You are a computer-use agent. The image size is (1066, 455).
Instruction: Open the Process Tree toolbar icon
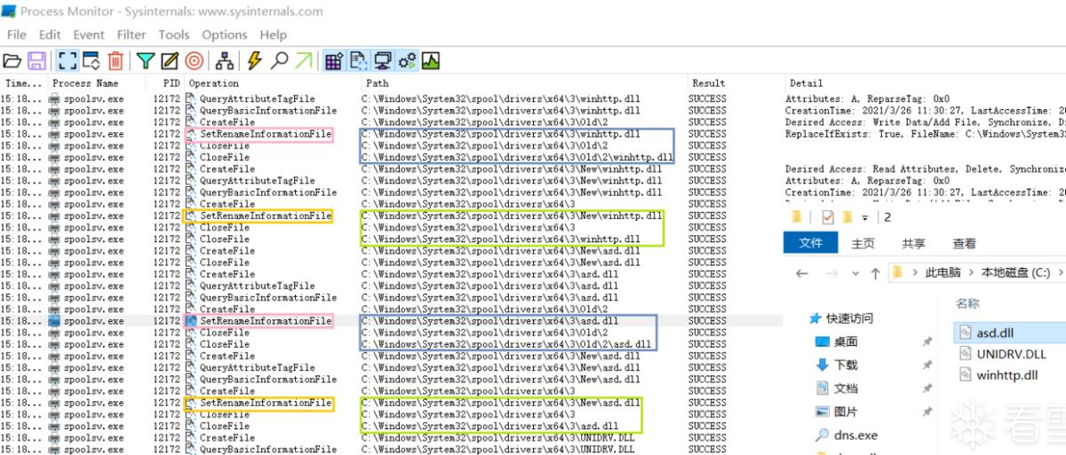coord(225,61)
